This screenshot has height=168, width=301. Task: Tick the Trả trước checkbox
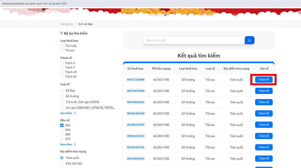(62, 46)
